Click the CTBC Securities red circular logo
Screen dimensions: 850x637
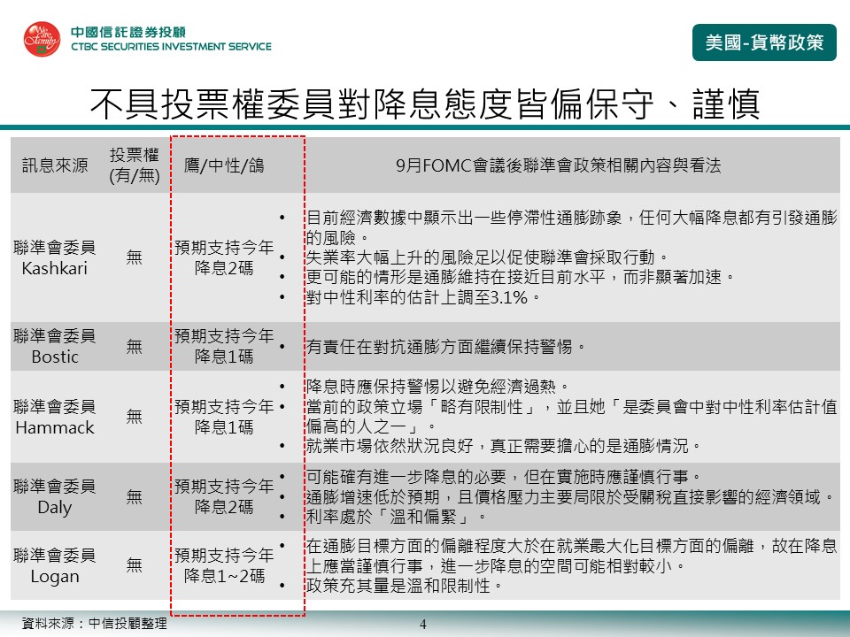click(x=42, y=40)
